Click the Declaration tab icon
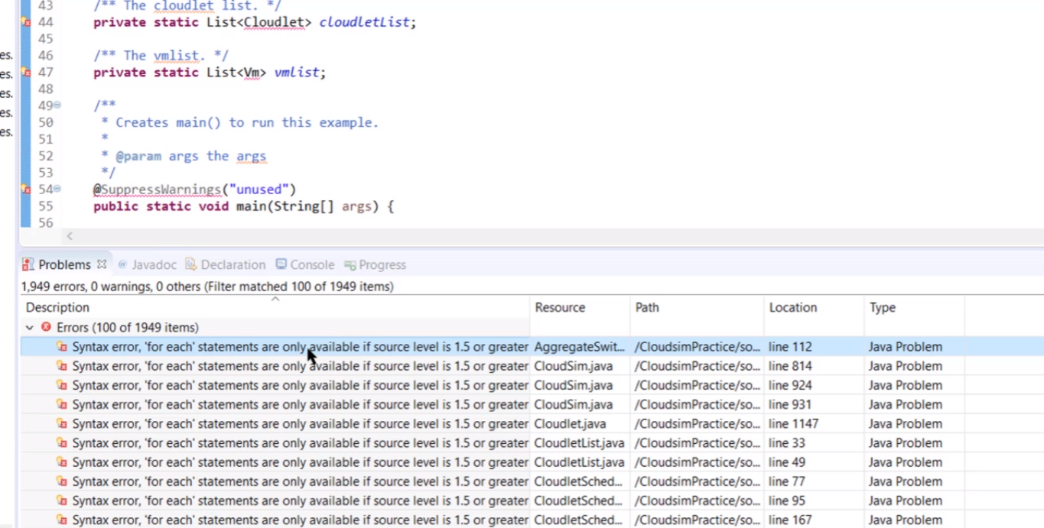The width and height of the screenshot is (1044, 528). (191, 264)
